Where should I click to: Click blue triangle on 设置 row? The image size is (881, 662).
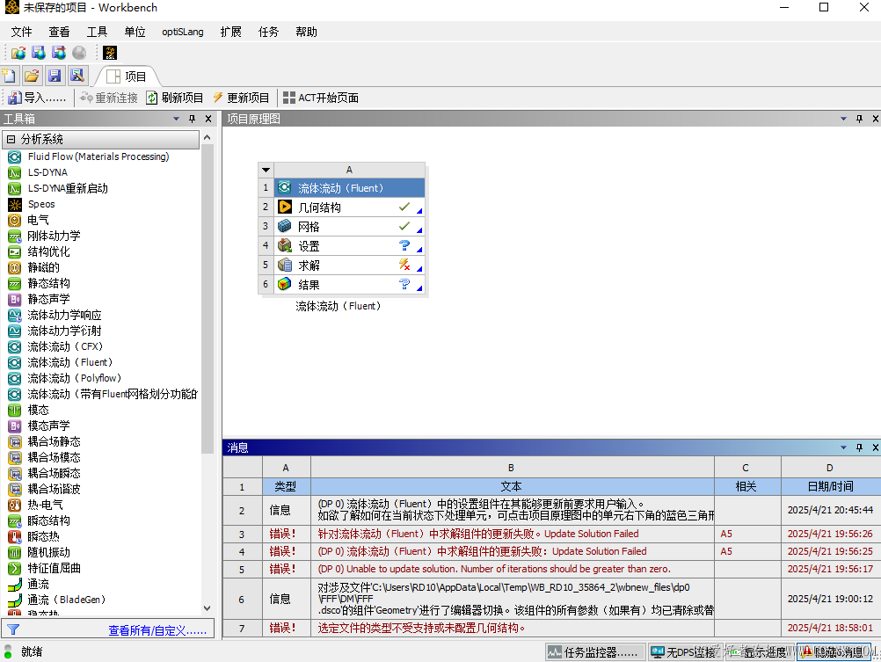419,250
